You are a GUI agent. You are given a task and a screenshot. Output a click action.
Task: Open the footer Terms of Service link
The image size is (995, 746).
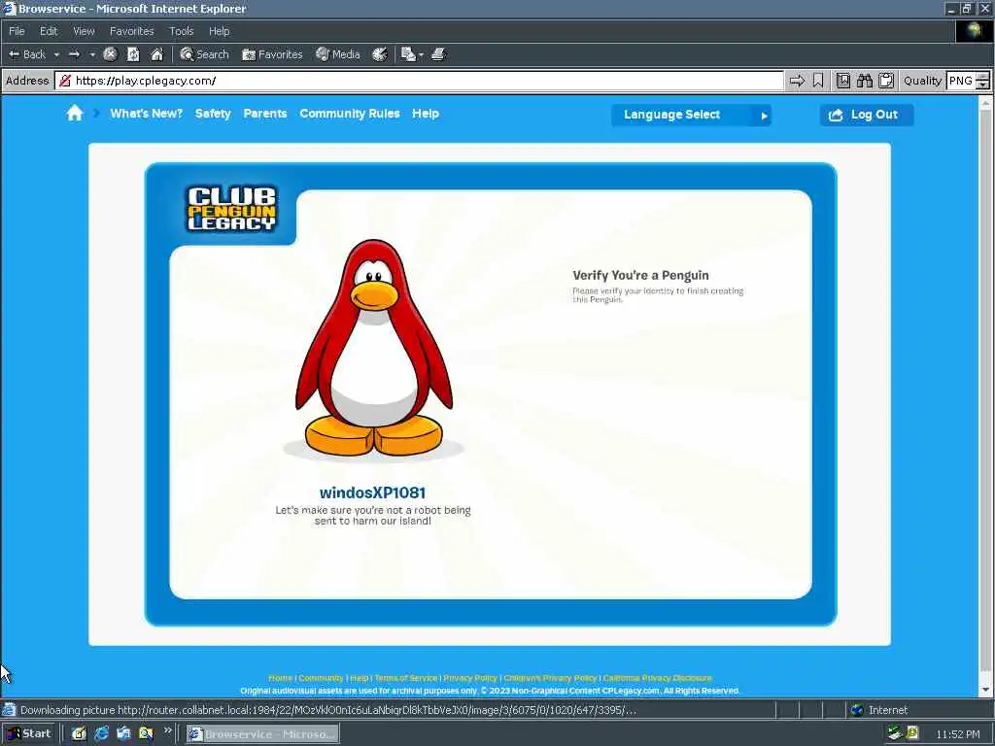405,678
